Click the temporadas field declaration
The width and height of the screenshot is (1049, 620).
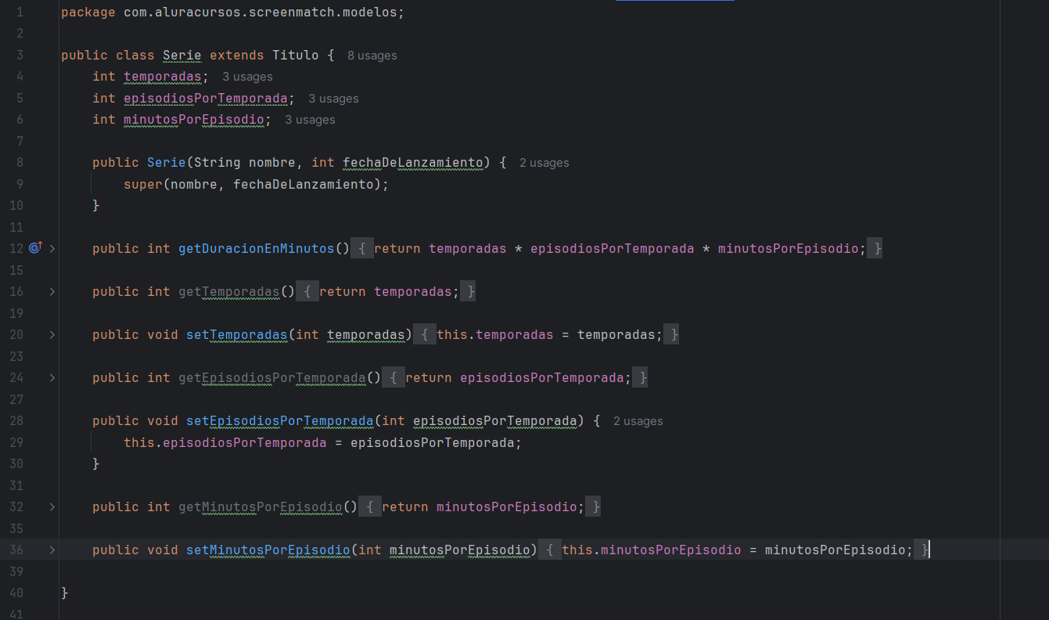tap(163, 76)
